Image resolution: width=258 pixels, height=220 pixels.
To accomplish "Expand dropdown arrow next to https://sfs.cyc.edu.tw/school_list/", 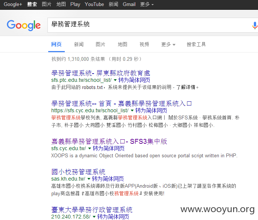I will [132, 110].
